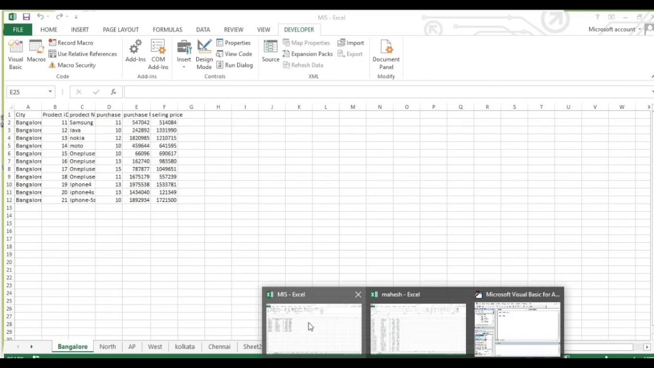This screenshot has width=654, height=368.
Task: Open the Microsoft account dropdown
Action: pyautogui.click(x=614, y=29)
